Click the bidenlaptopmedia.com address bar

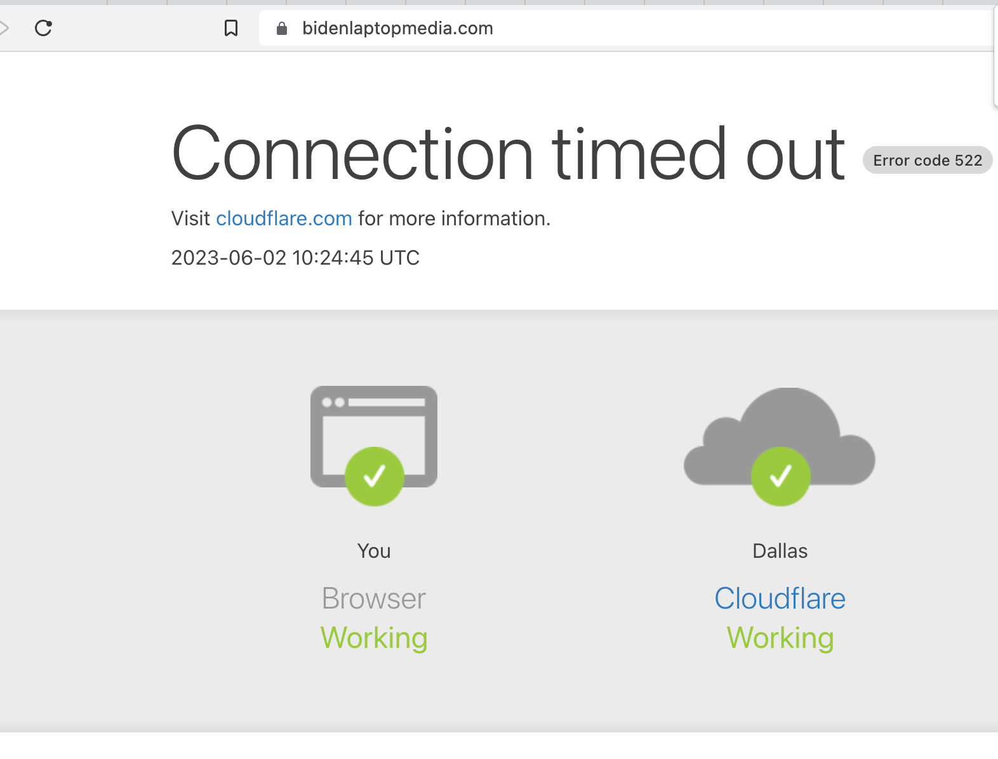(397, 29)
